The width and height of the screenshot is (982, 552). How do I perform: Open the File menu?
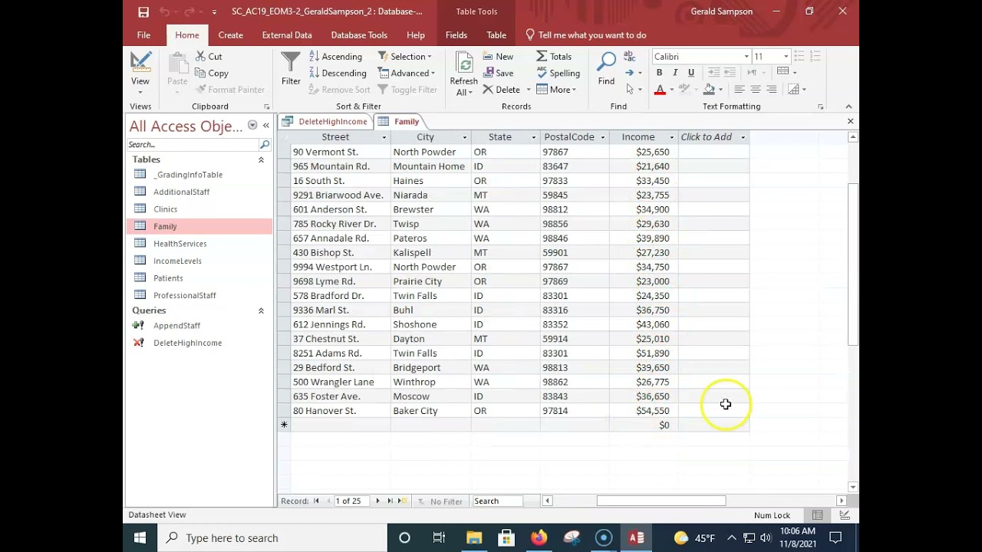pos(143,35)
